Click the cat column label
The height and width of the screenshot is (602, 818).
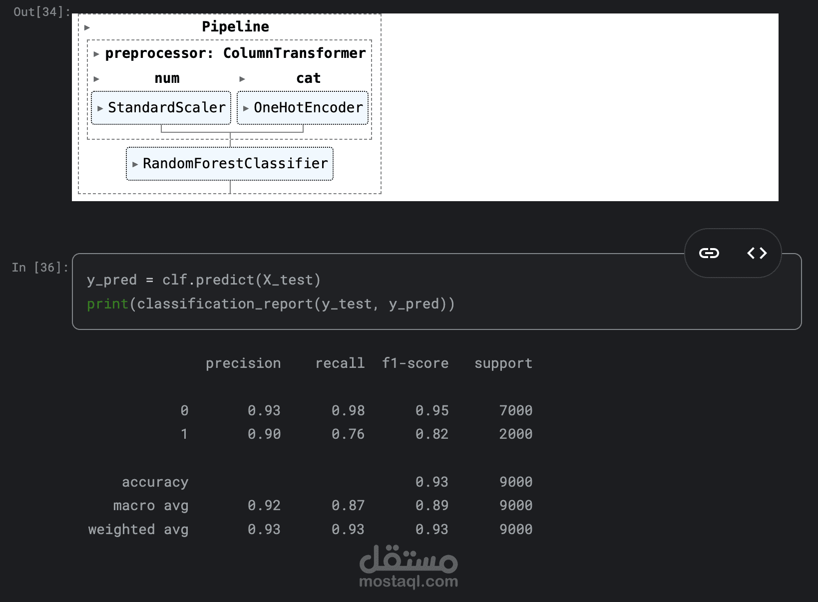pyautogui.click(x=308, y=78)
